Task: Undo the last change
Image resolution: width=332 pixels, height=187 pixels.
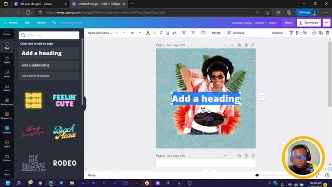Action: 54,23
